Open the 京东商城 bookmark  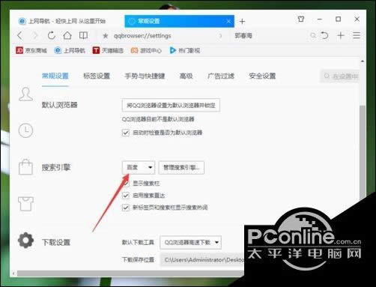tap(31, 50)
